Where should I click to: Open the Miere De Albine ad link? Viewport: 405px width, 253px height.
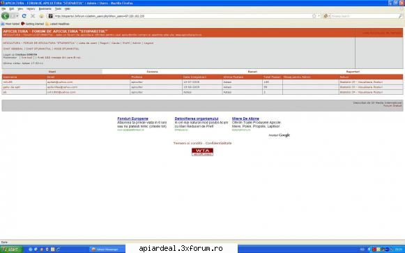245,118
